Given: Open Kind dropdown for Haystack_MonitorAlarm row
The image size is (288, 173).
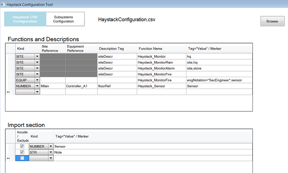Looking at the screenshot, I should pyautogui.click(x=37, y=68).
